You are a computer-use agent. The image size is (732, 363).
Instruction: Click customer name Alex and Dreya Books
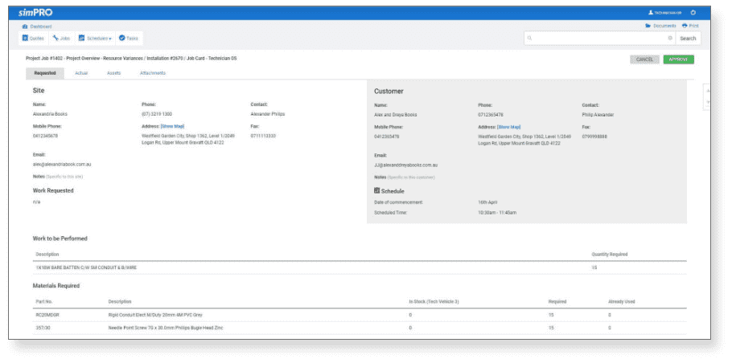point(396,115)
